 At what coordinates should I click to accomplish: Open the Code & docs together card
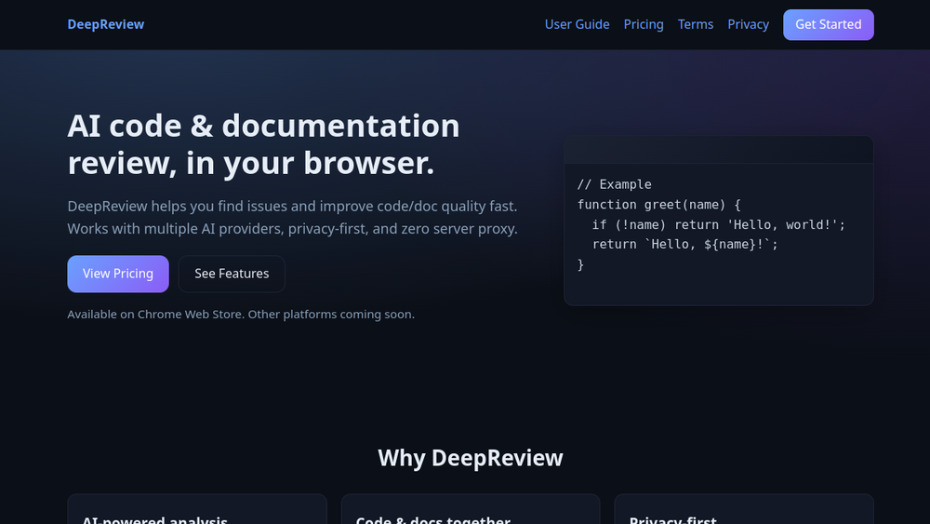[471, 509]
